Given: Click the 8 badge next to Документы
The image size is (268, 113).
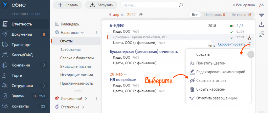Looking at the screenshot, I should [x=44, y=34].
